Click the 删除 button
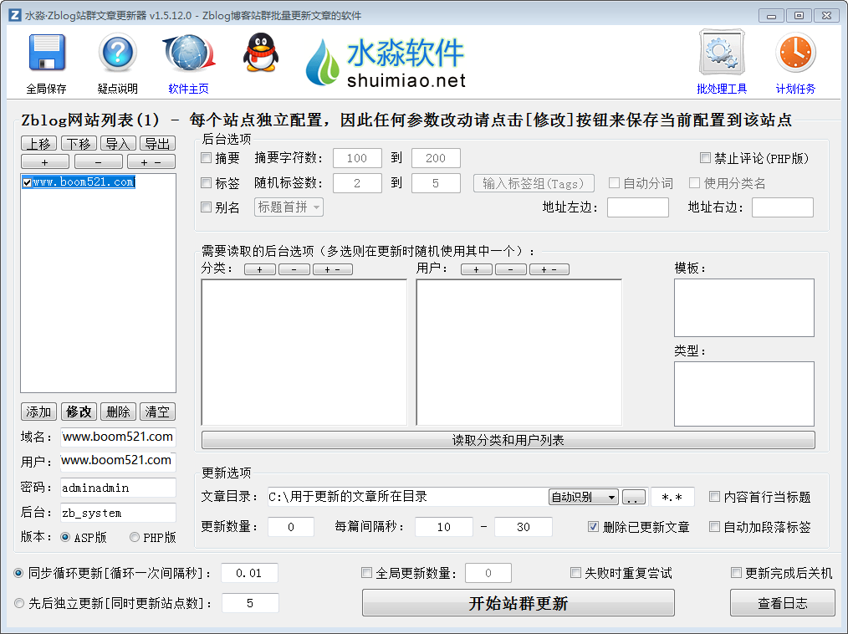Viewport: 848px width, 634px height. click(119, 412)
